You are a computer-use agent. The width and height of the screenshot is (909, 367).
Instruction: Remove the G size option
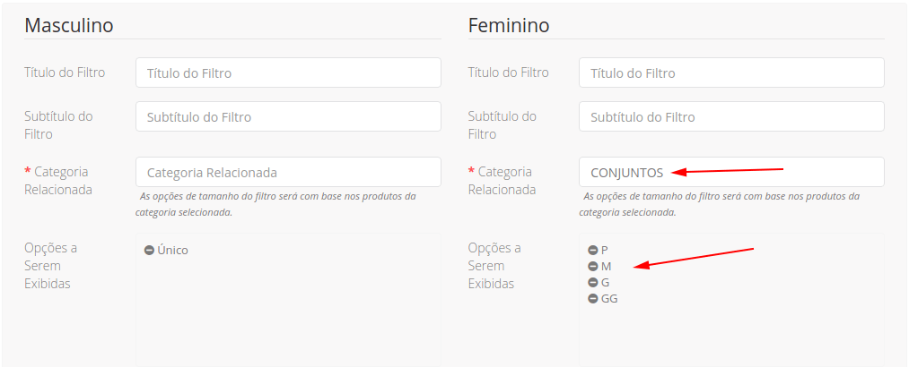click(592, 283)
